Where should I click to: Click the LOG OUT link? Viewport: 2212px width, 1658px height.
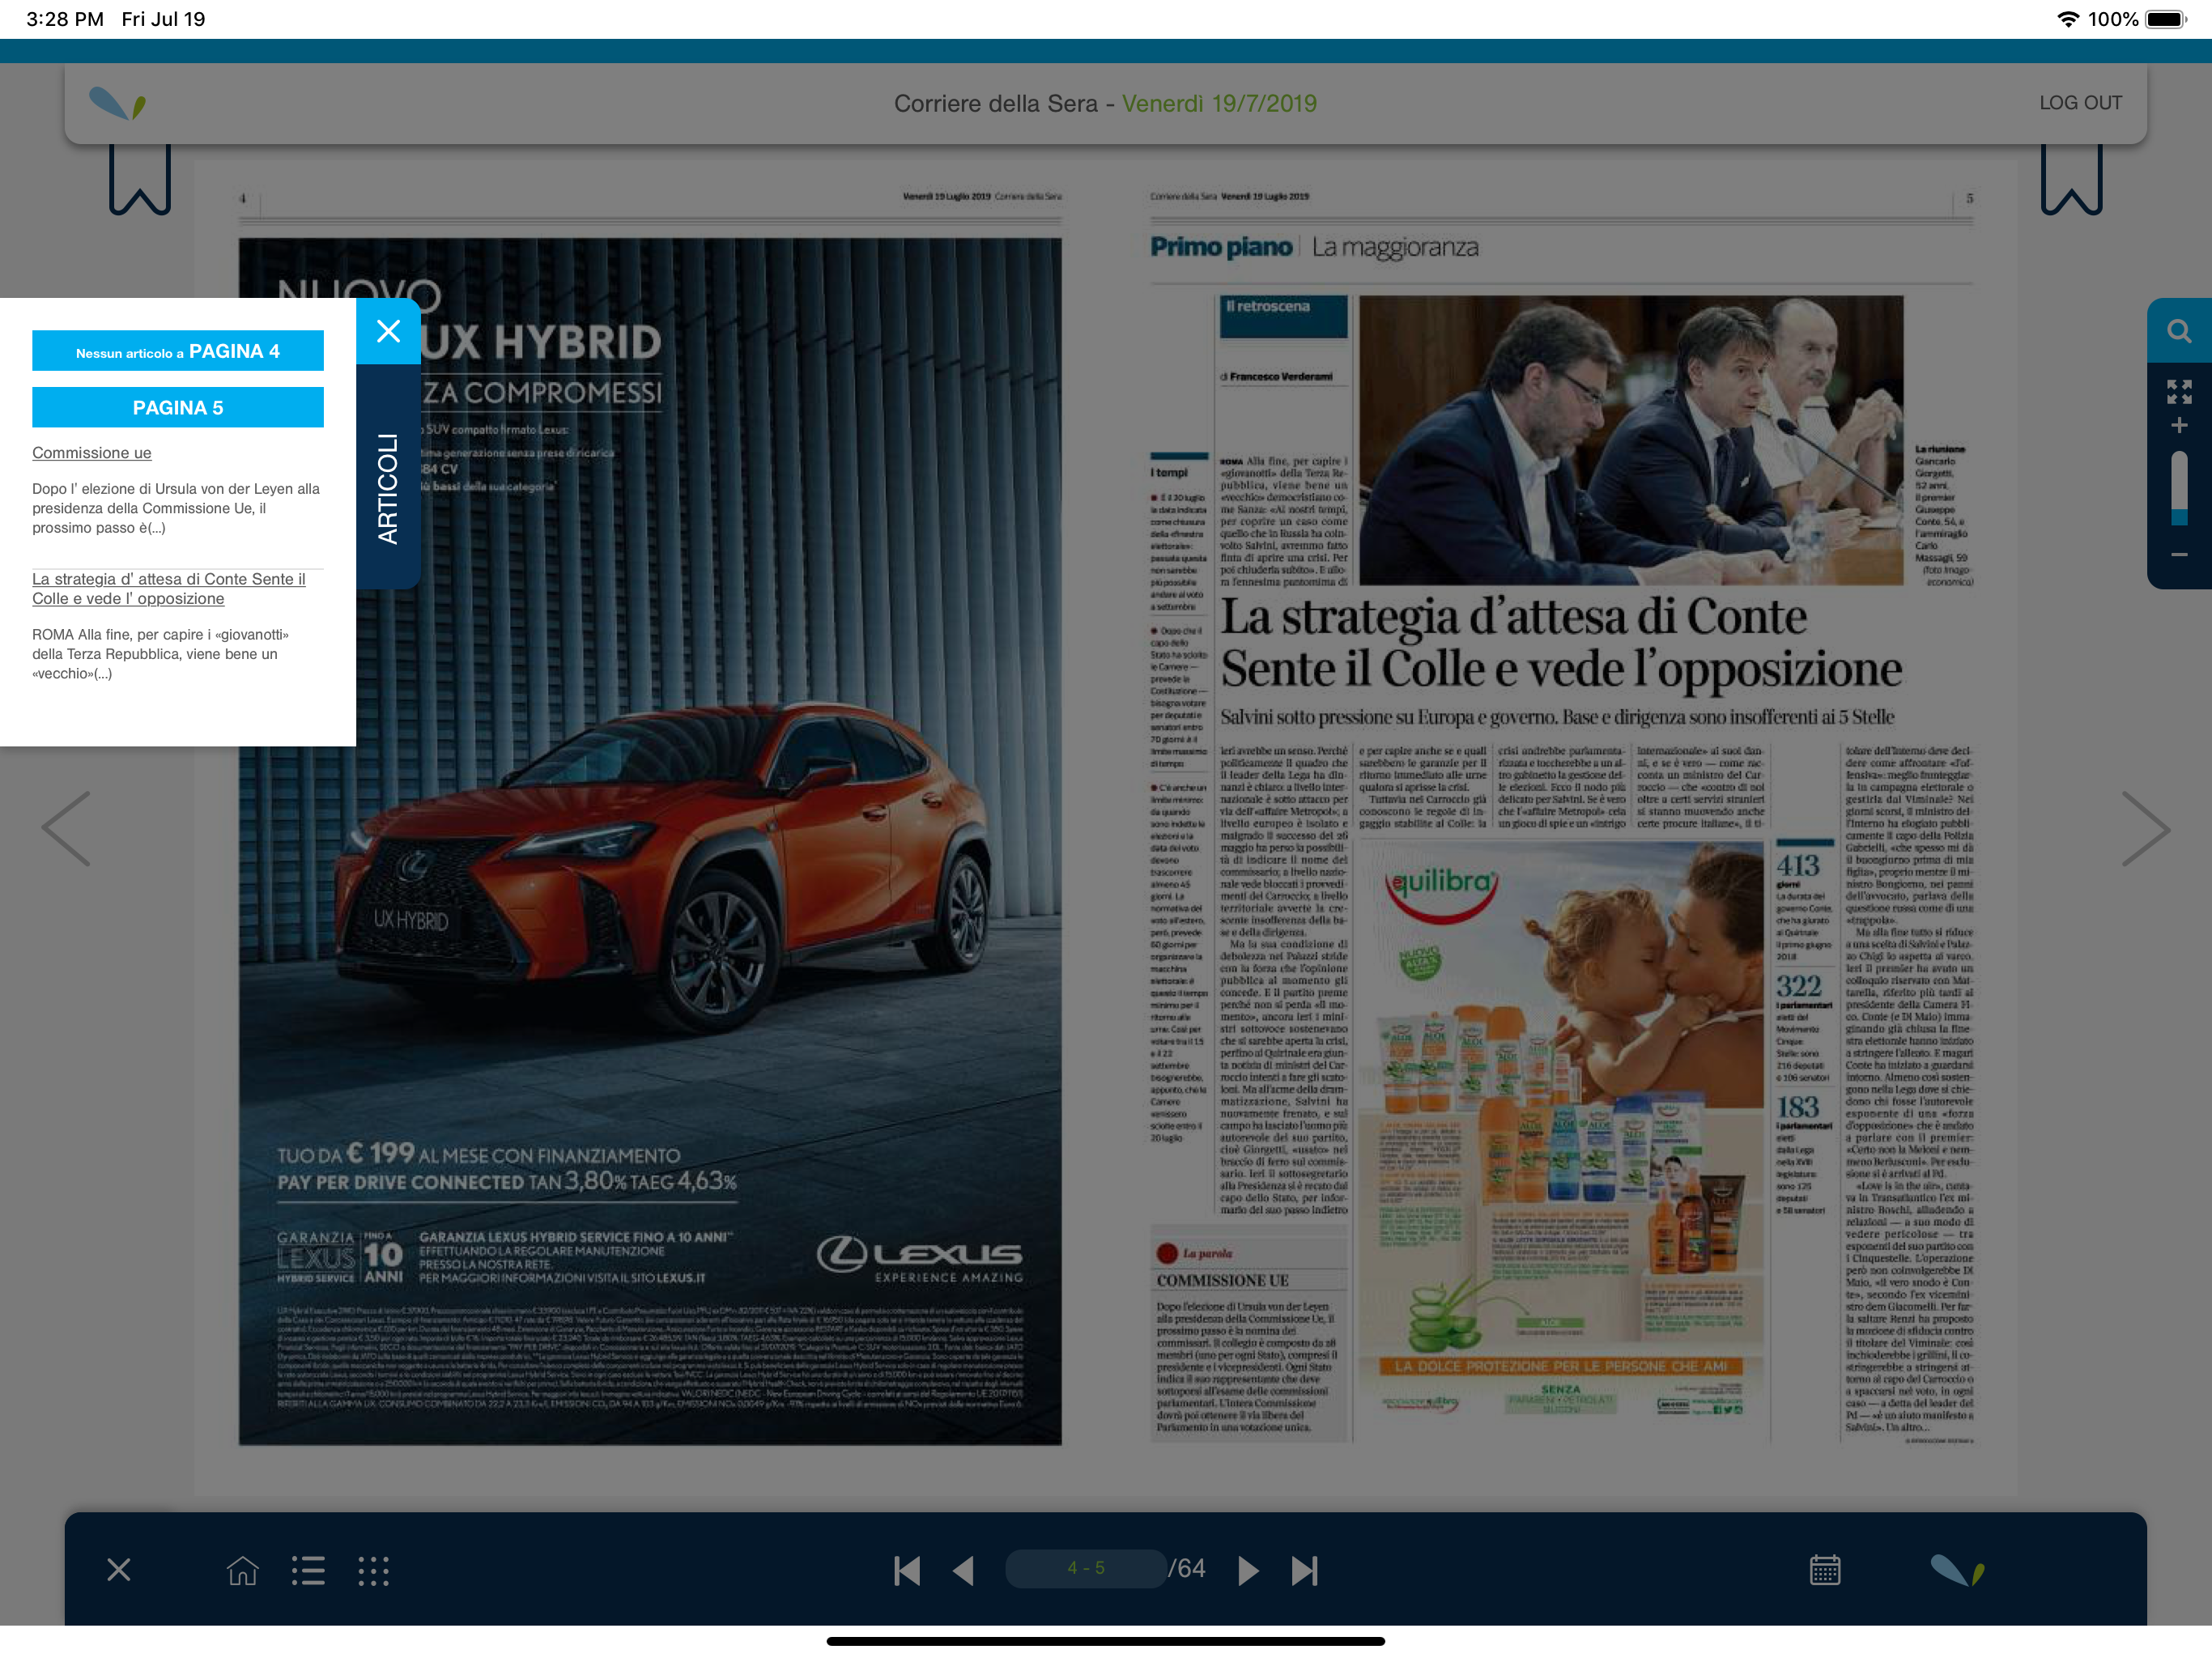coord(2080,103)
